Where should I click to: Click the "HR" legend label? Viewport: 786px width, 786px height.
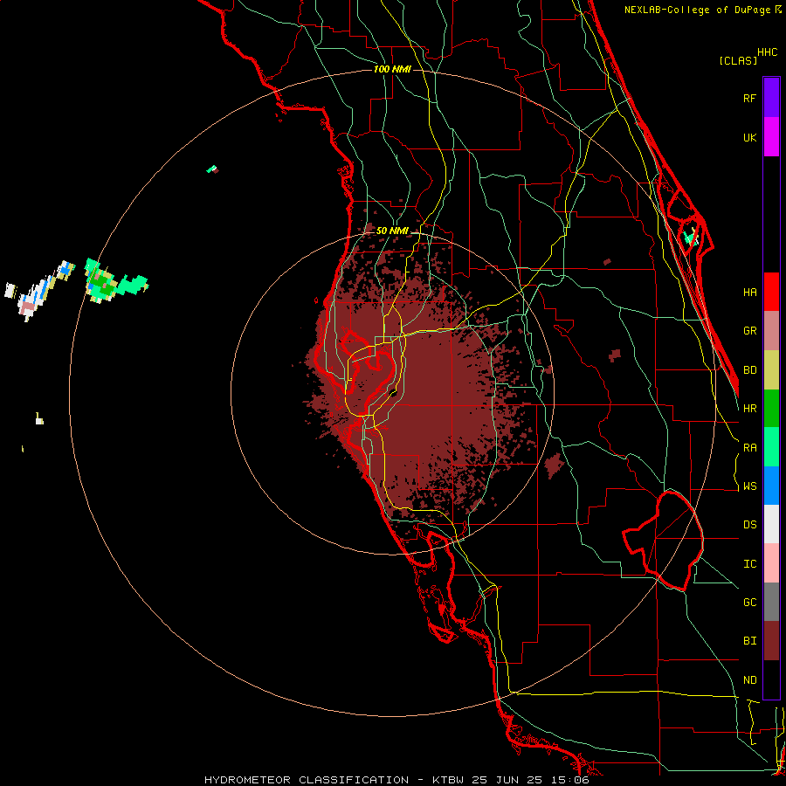[x=749, y=409]
